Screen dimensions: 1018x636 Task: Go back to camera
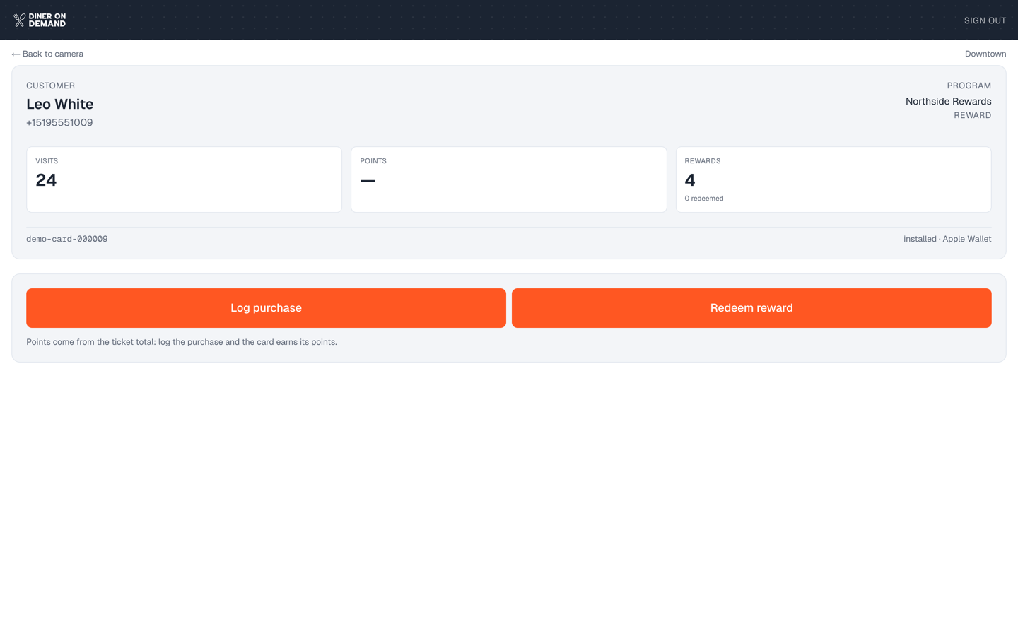47,54
